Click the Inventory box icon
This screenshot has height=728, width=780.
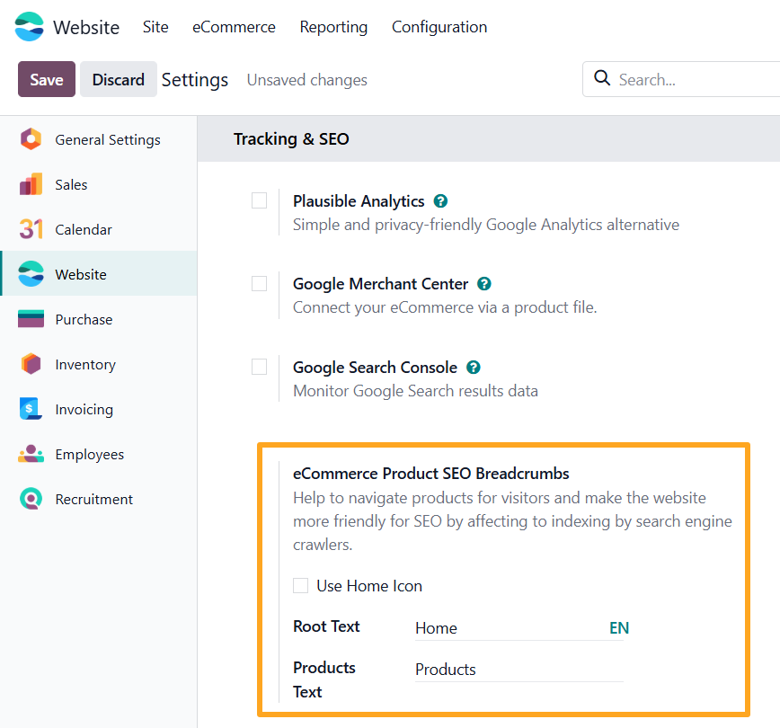pyautogui.click(x=31, y=364)
